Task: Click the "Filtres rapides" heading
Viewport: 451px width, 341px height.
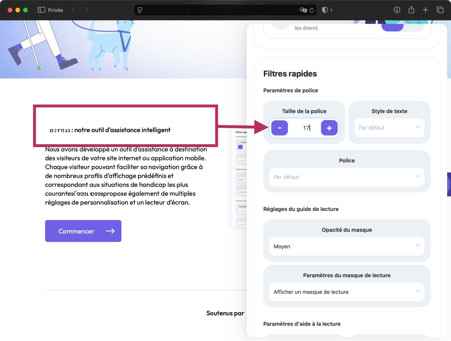Action: 290,74
